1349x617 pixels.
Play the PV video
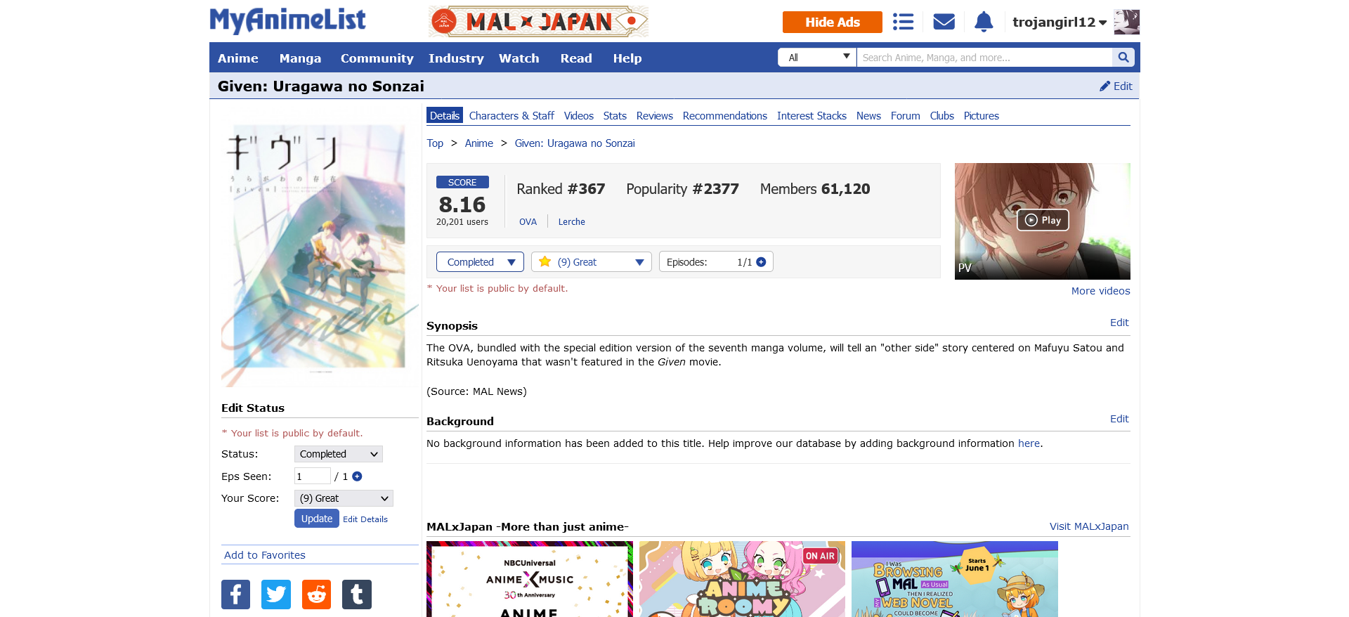pyautogui.click(x=1043, y=220)
